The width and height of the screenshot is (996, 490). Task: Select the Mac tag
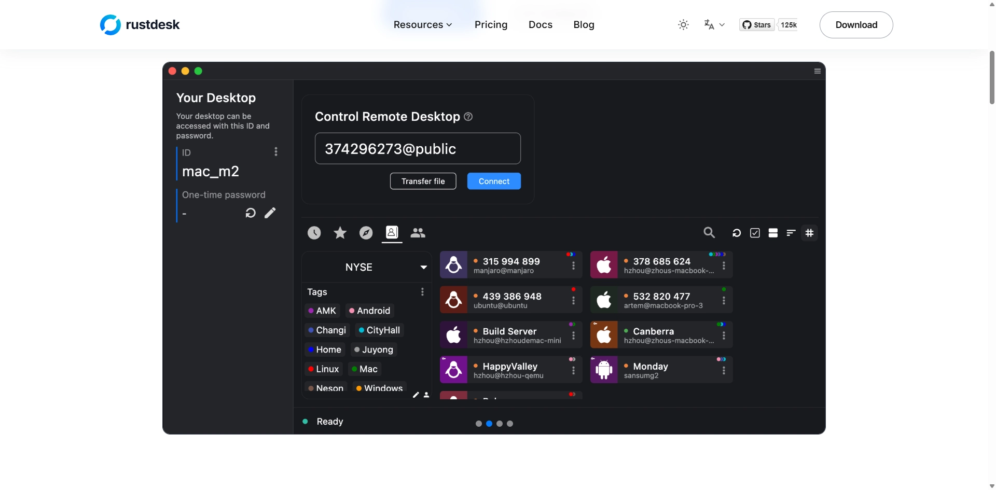(364, 369)
